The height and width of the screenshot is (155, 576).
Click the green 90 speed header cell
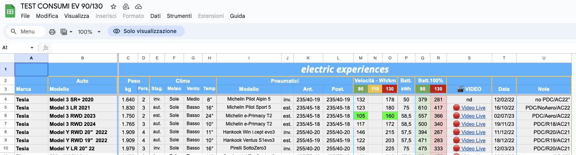click(x=361, y=89)
